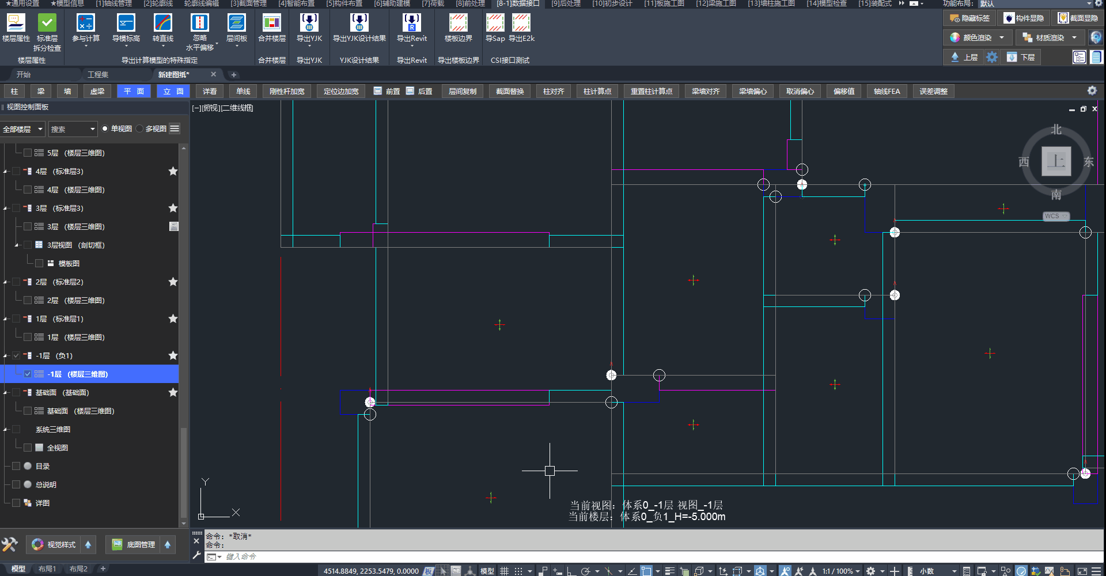
Task: Expand the 颜色渲染 dropdown arrow
Action: (1002, 38)
